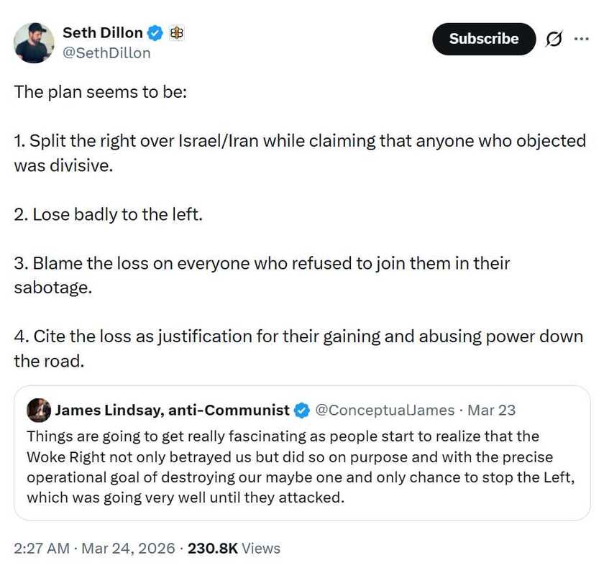Click point 3 starting "Blame the loss"
604x573 pixels.
tap(262, 263)
